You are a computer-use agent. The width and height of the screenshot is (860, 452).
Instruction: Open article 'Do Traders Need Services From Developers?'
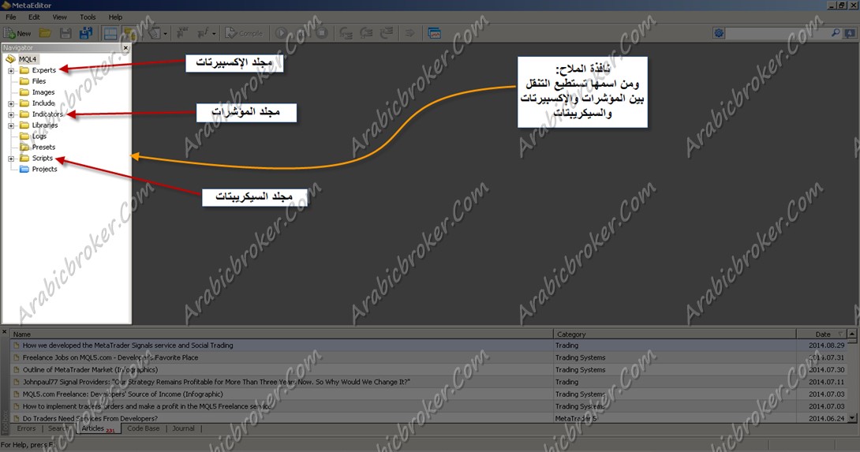point(90,419)
